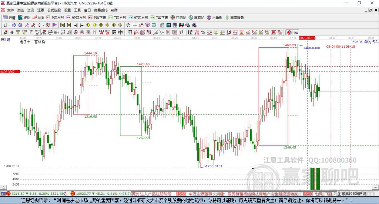
Task: Step chart left with black left arrow
Action: point(76,25)
